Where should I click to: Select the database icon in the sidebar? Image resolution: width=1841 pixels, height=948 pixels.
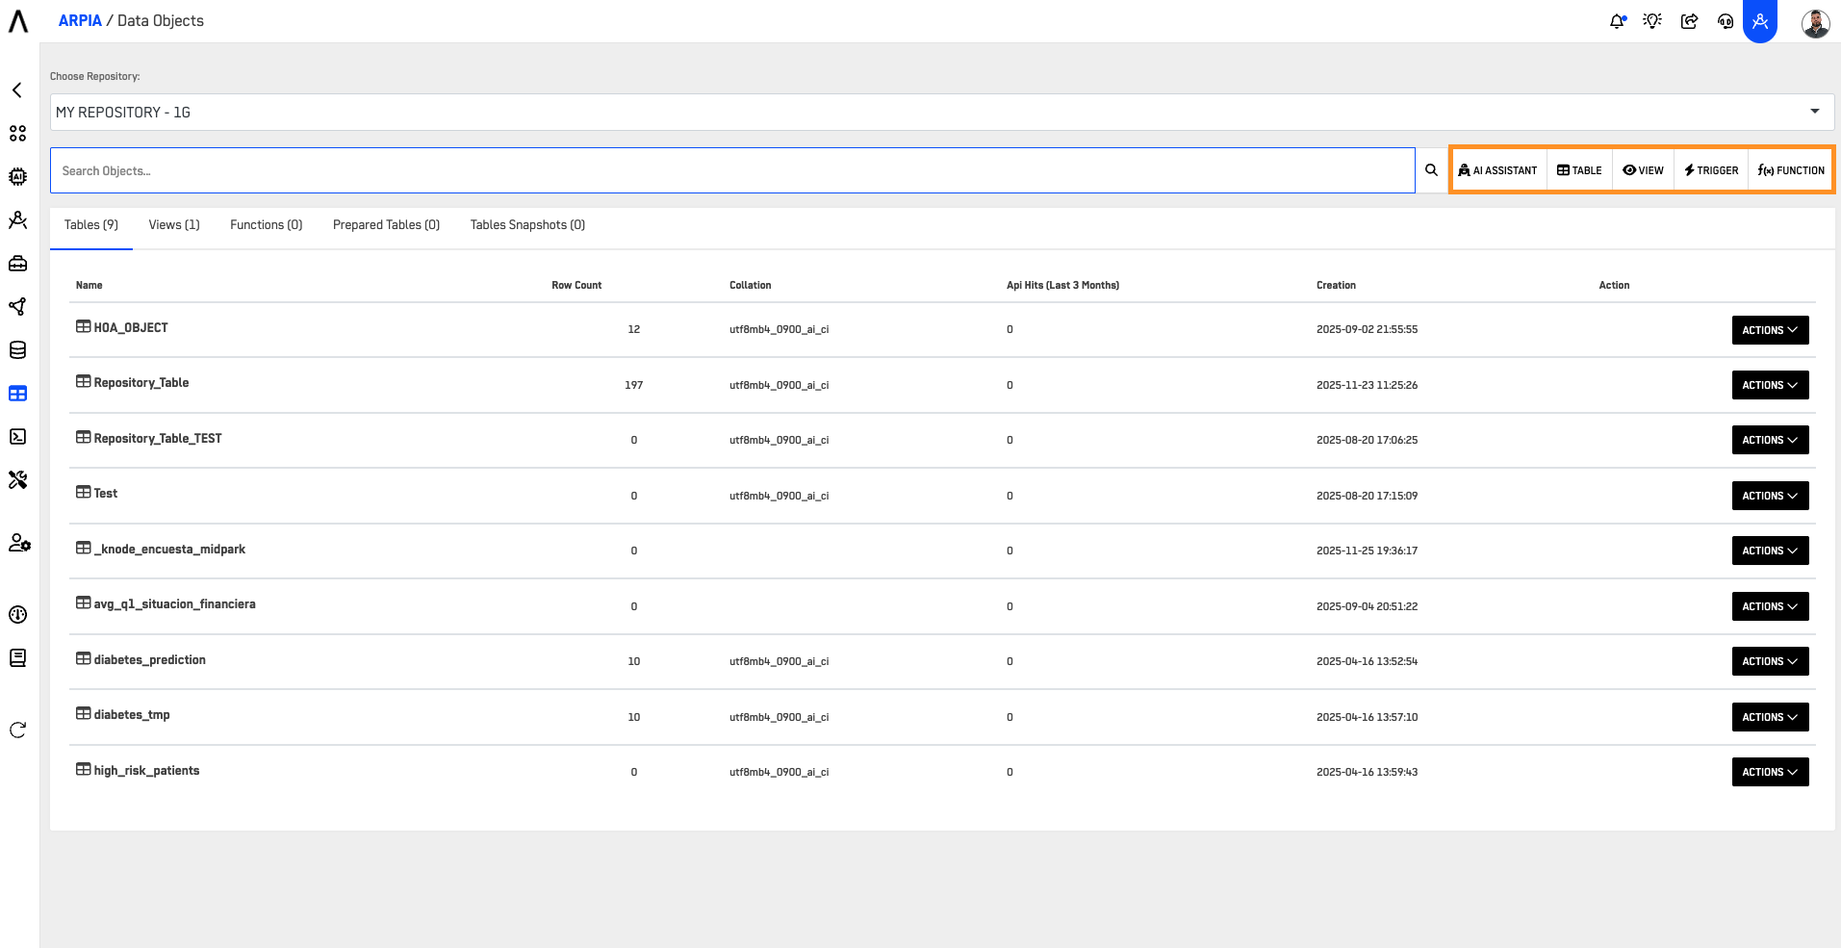tap(17, 349)
